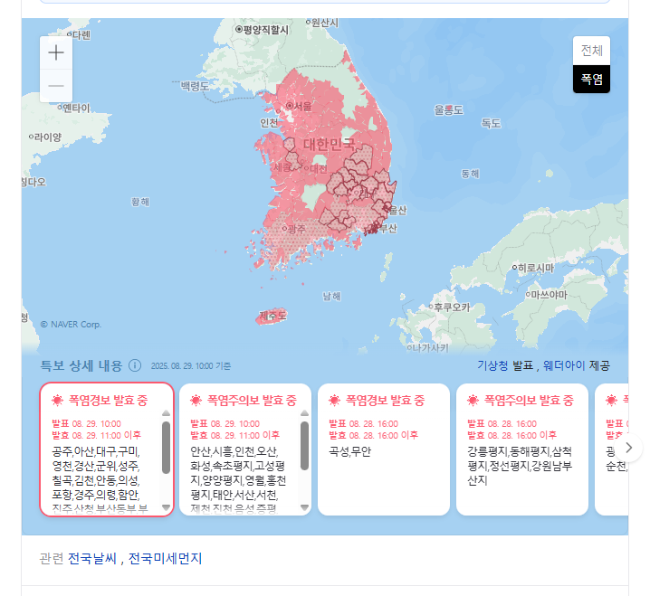This screenshot has width=650, height=596.
Task: Zoom in the weather map
Action: 56,52
